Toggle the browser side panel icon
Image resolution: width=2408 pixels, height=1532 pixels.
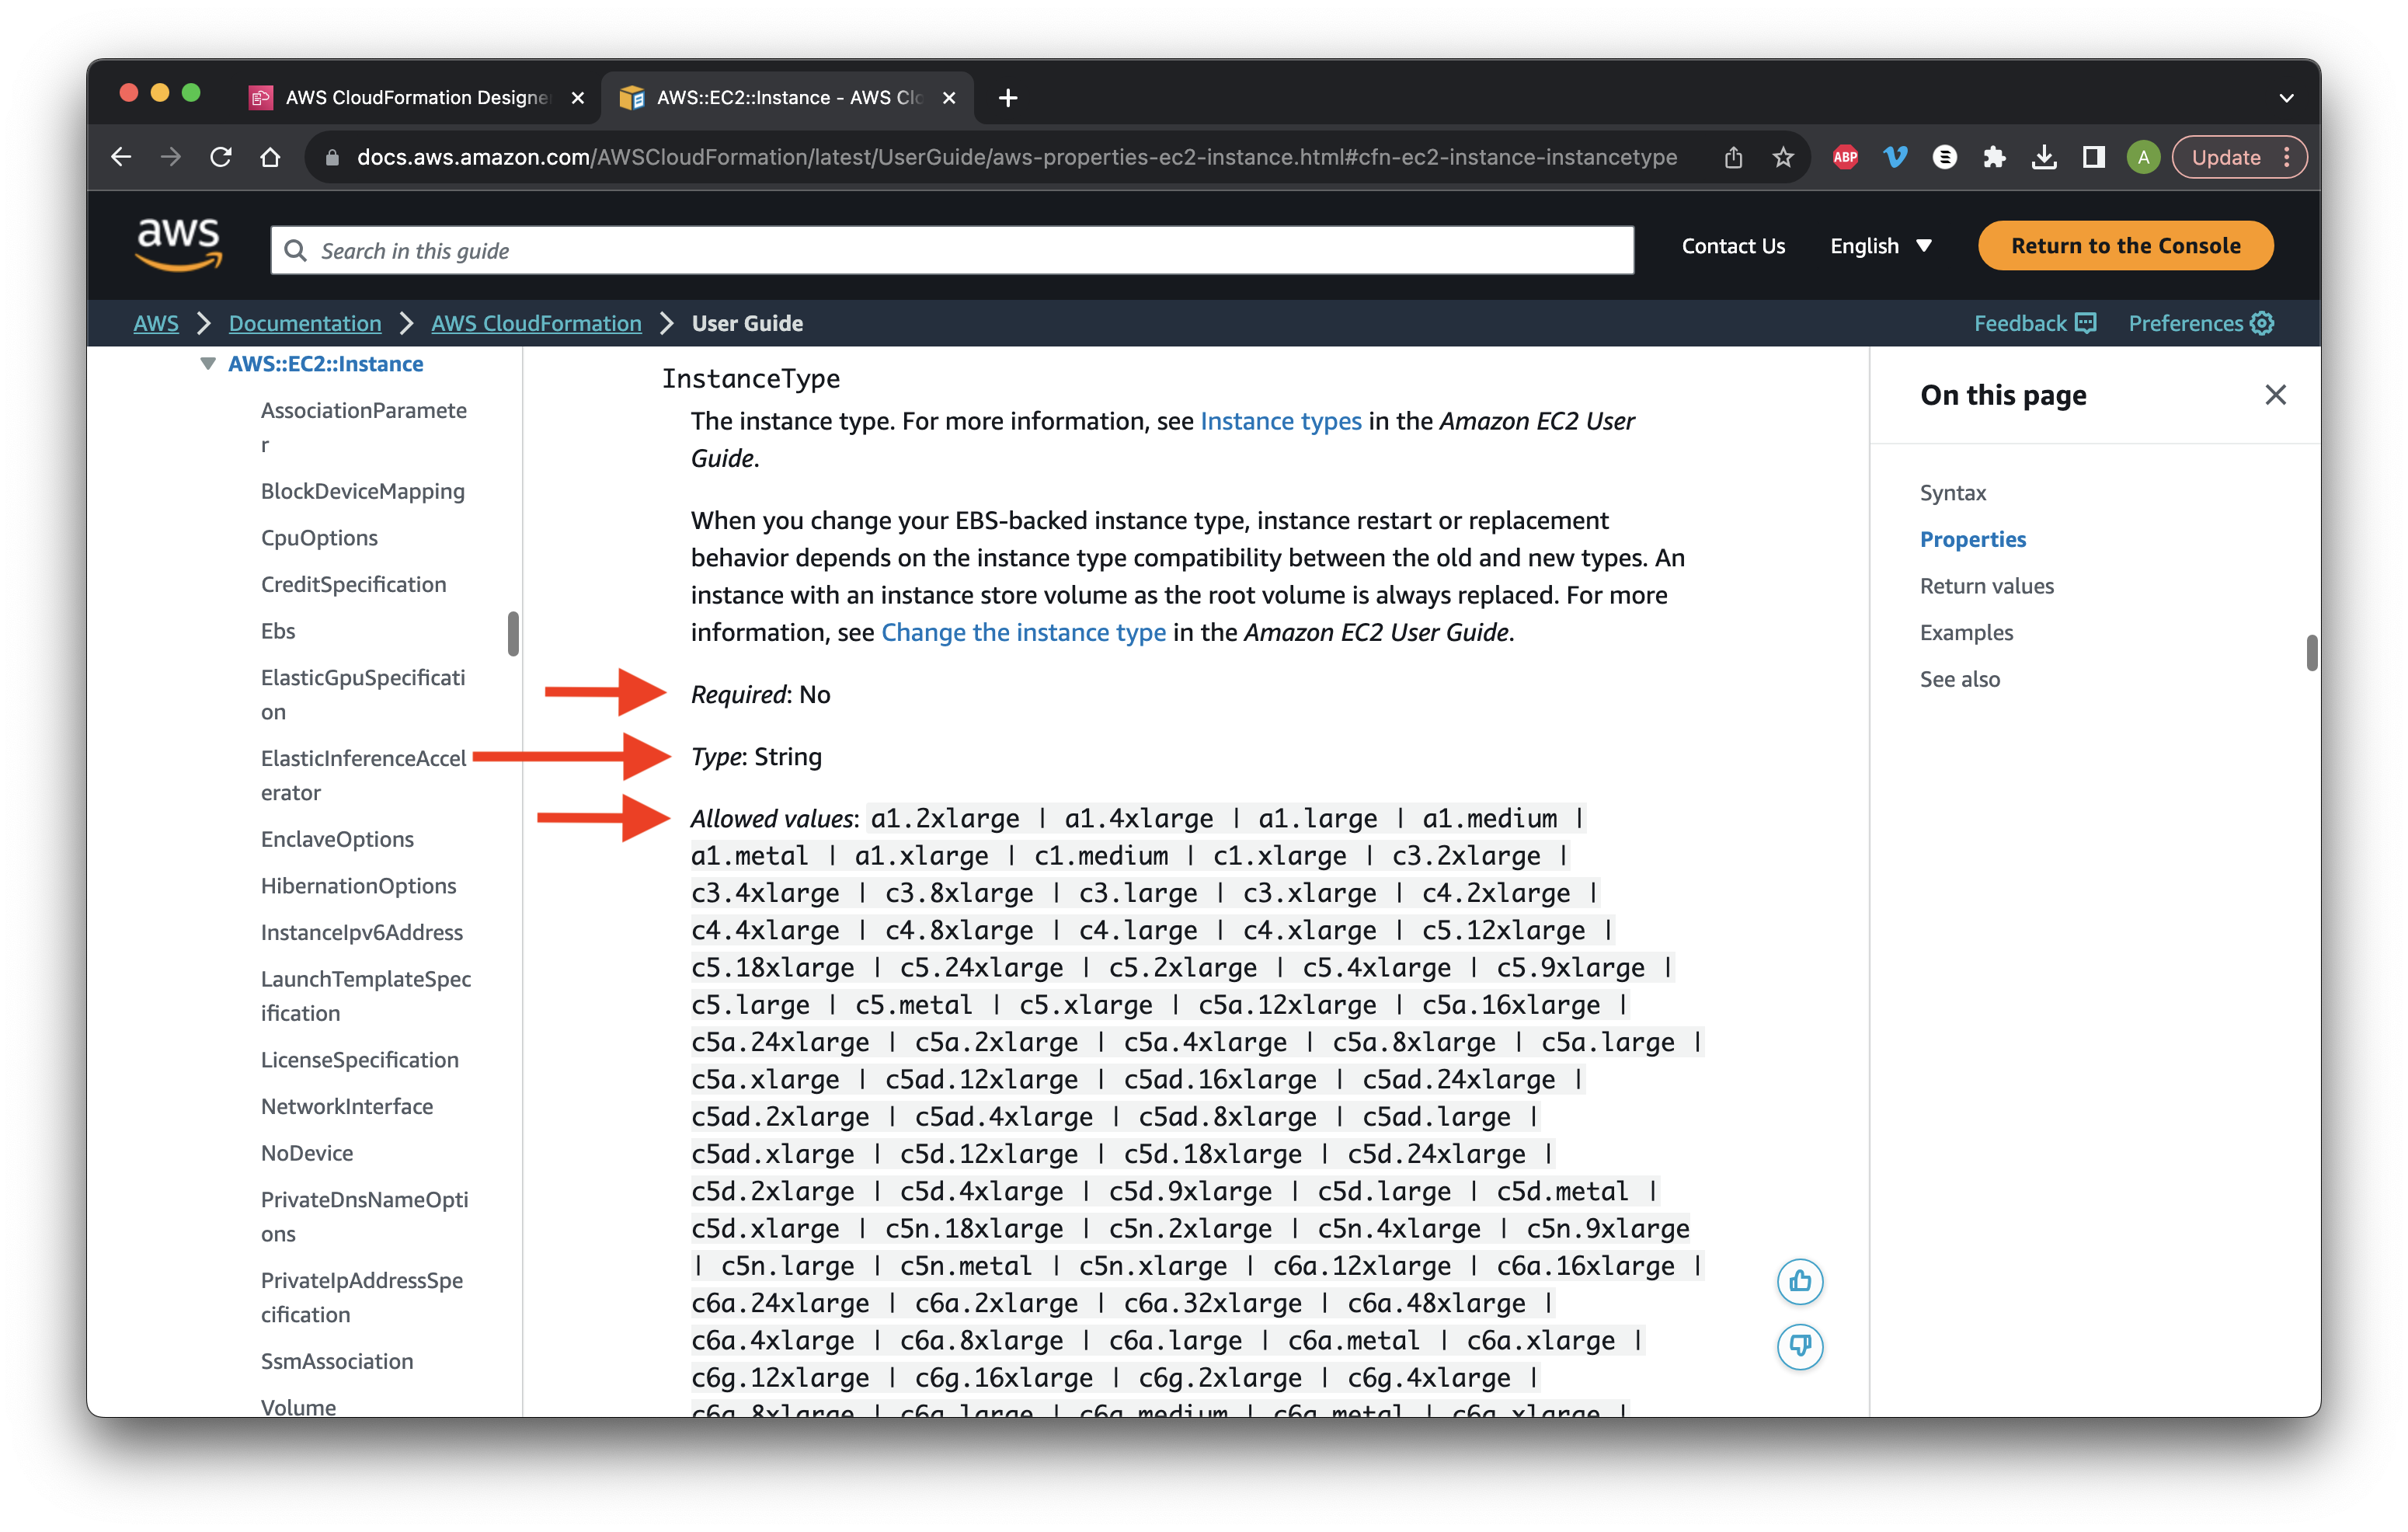(x=2093, y=157)
